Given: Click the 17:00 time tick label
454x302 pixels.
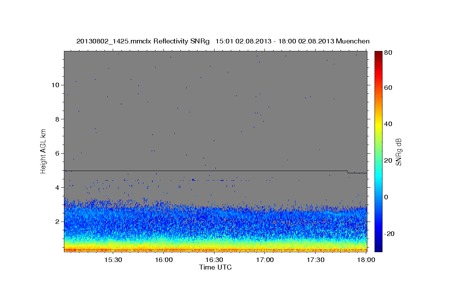Looking at the screenshot, I should pos(265,260).
